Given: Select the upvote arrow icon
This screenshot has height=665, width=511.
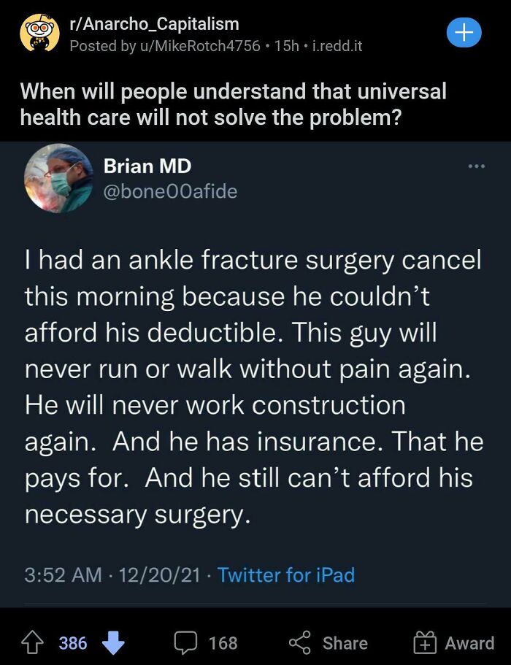Looking at the screenshot, I should (x=34, y=642).
